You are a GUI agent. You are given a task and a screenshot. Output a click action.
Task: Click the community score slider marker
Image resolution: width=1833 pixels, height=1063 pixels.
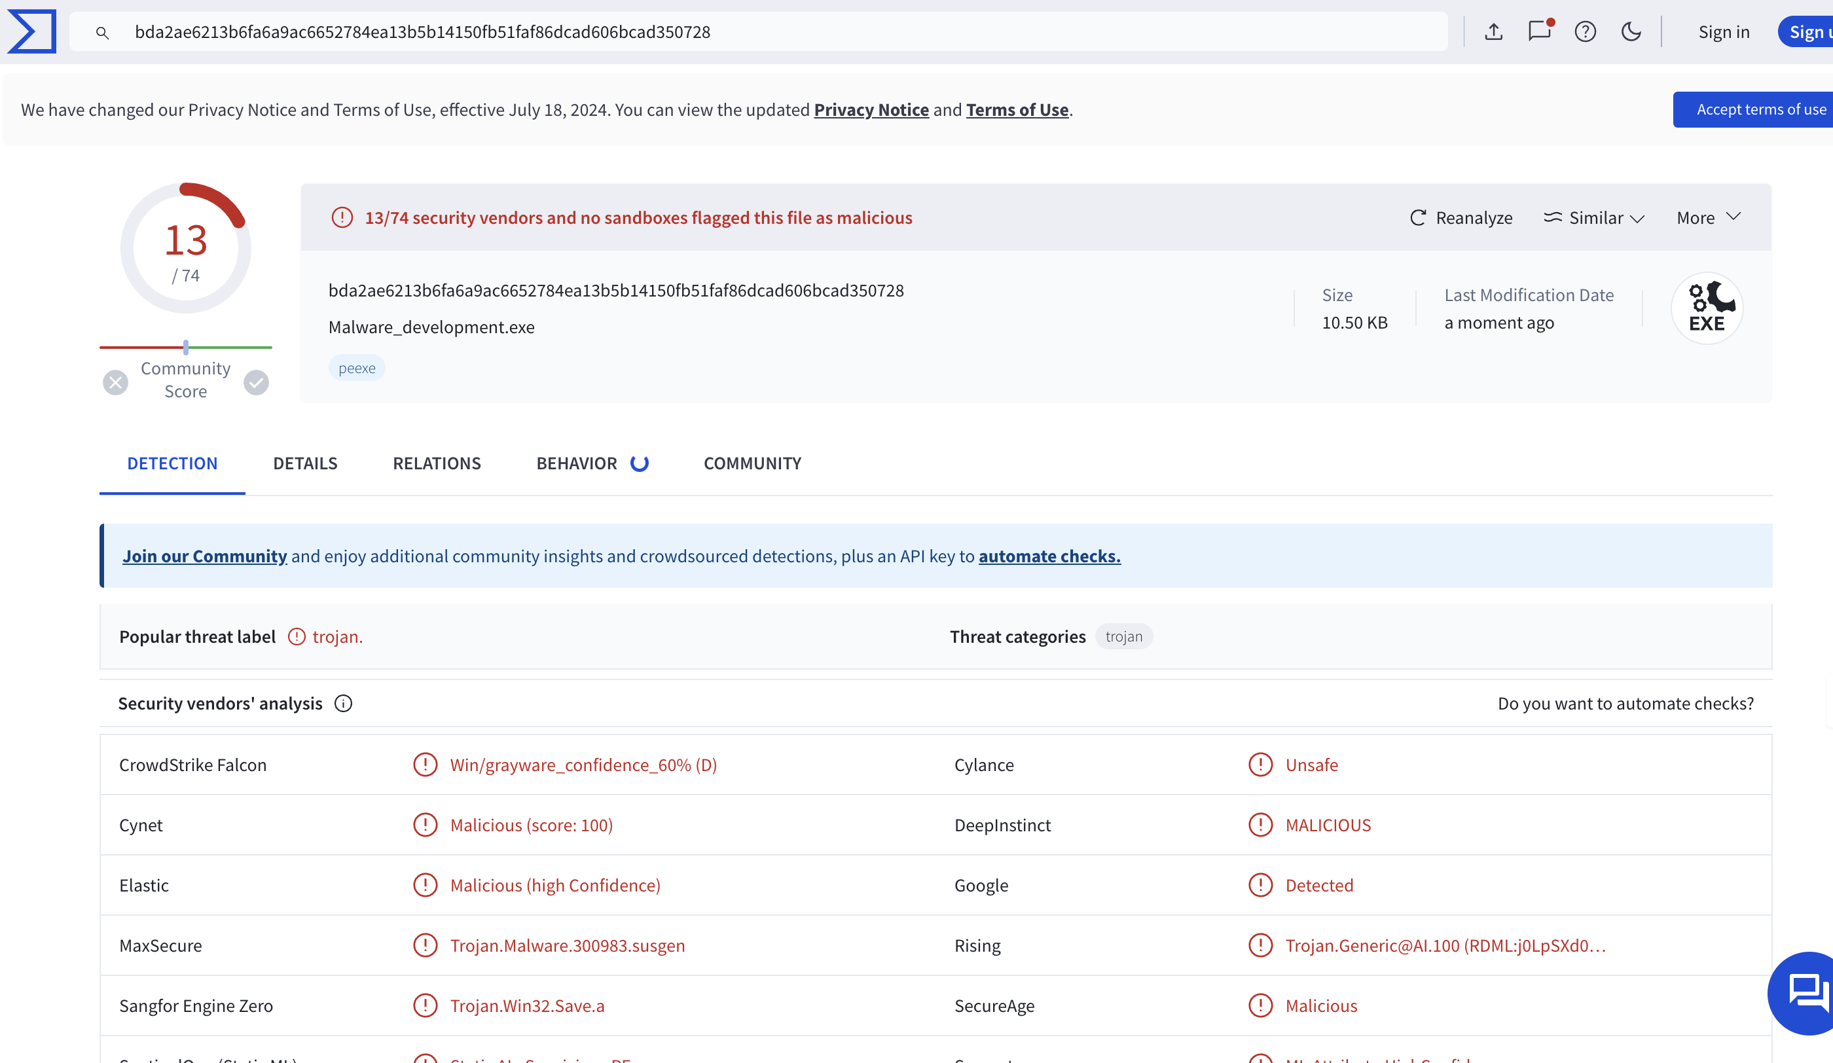[x=186, y=347]
